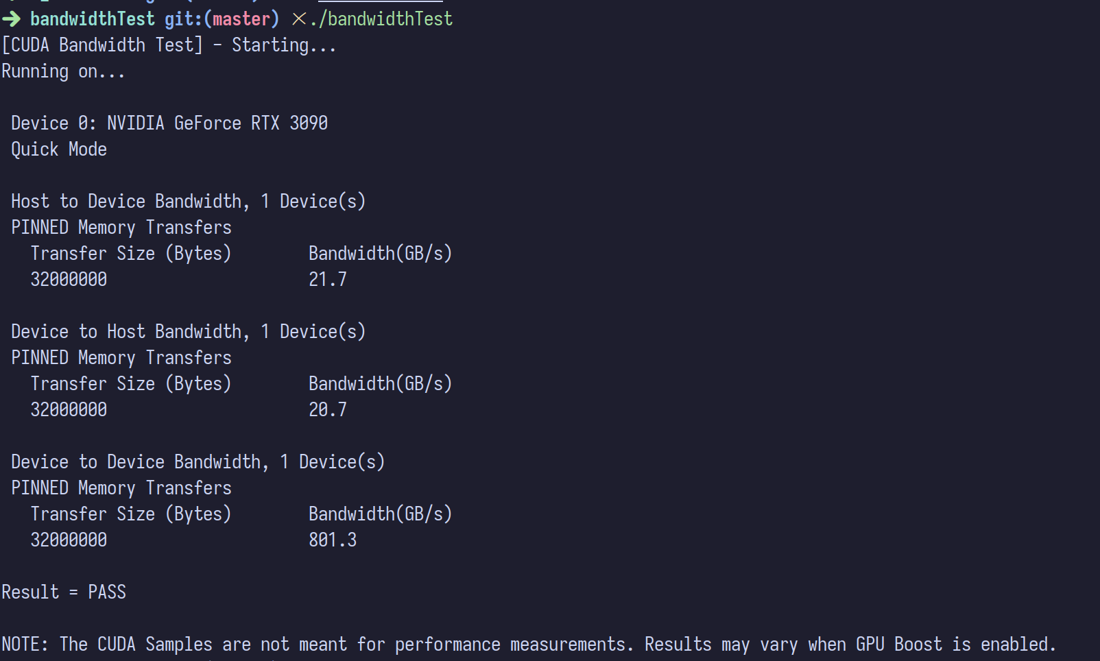Click the CUDA Bandwidth Test Starting line
The height and width of the screenshot is (661, 1100).
[x=169, y=45]
